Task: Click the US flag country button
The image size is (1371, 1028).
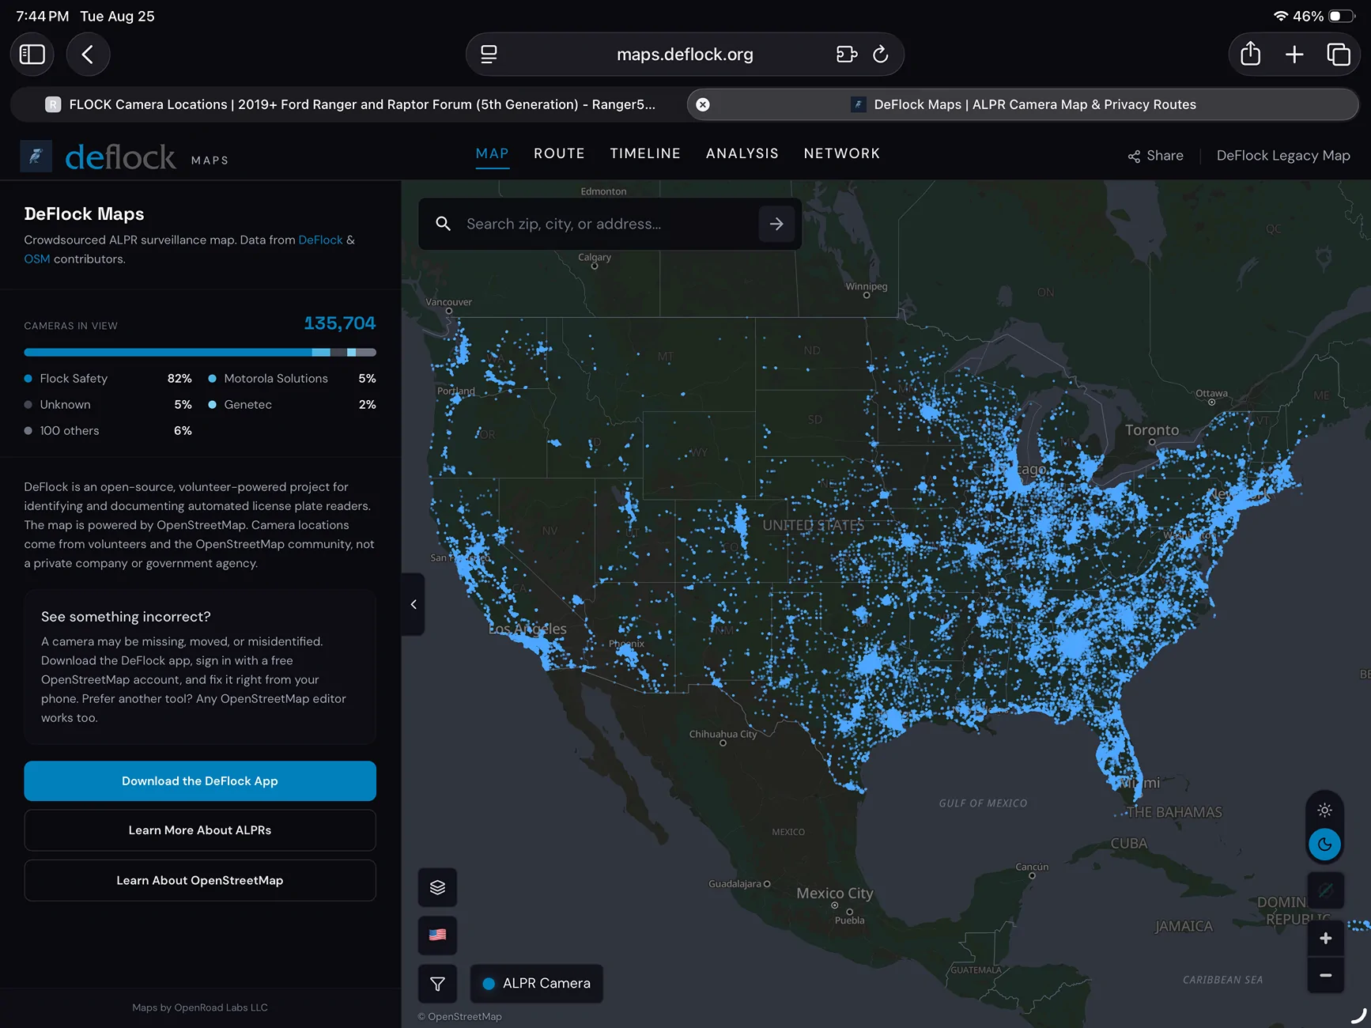Action: (437, 935)
